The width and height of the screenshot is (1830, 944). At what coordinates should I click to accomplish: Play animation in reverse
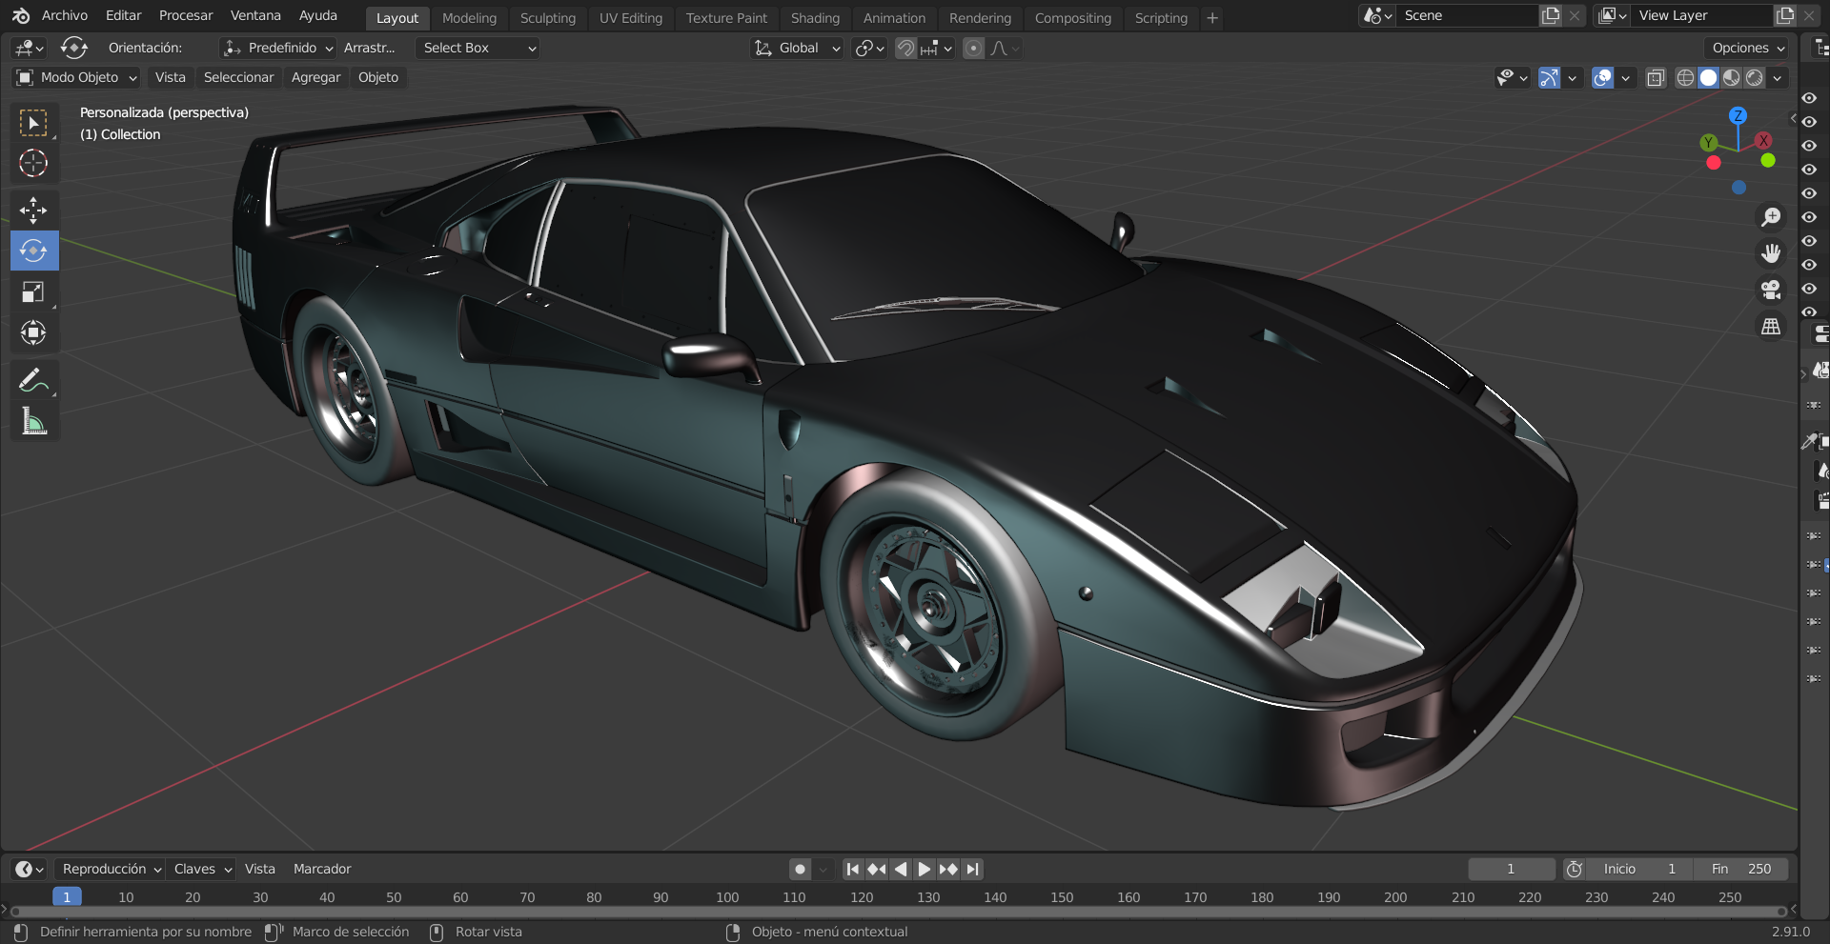(x=901, y=869)
